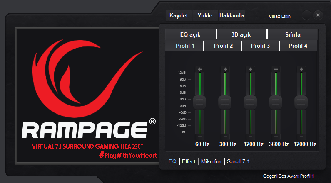
Task: Click the 300 Hz slider handle
Action: click(x=225, y=102)
